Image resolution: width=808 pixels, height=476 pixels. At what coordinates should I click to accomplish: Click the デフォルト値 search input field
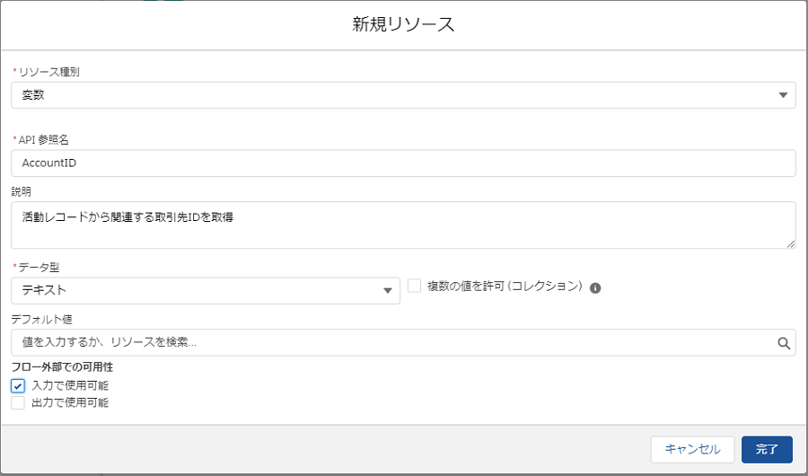[x=403, y=342]
